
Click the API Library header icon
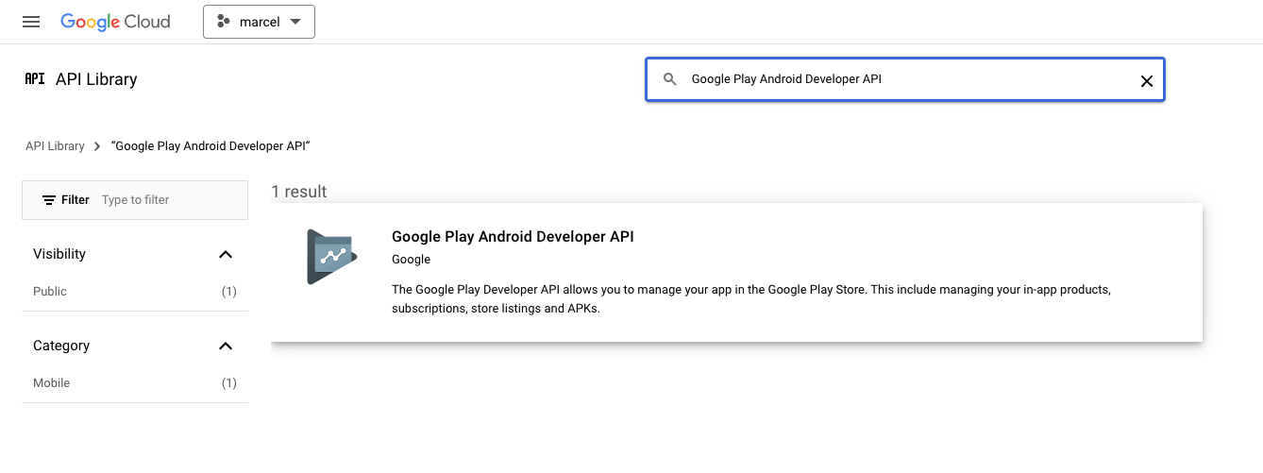tap(35, 79)
